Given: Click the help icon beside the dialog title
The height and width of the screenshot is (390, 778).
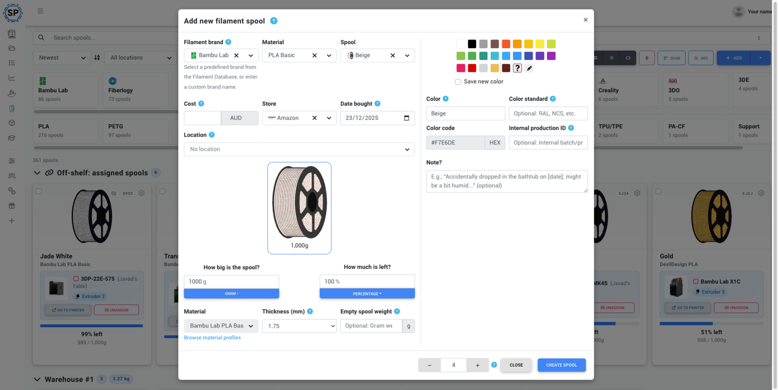Looking at the screenshot, I should click(274, 21).
